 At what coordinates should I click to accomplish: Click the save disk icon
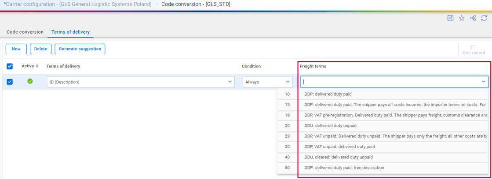[450, 18]
